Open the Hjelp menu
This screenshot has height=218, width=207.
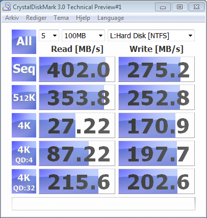pos(83,18)
